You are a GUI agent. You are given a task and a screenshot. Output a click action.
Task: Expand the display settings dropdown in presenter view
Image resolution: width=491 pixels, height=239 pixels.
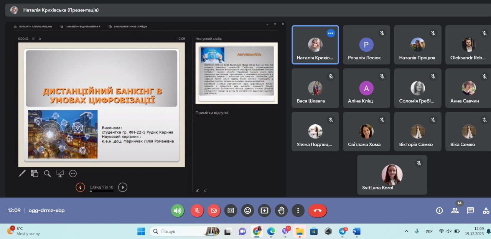(80, 26)
